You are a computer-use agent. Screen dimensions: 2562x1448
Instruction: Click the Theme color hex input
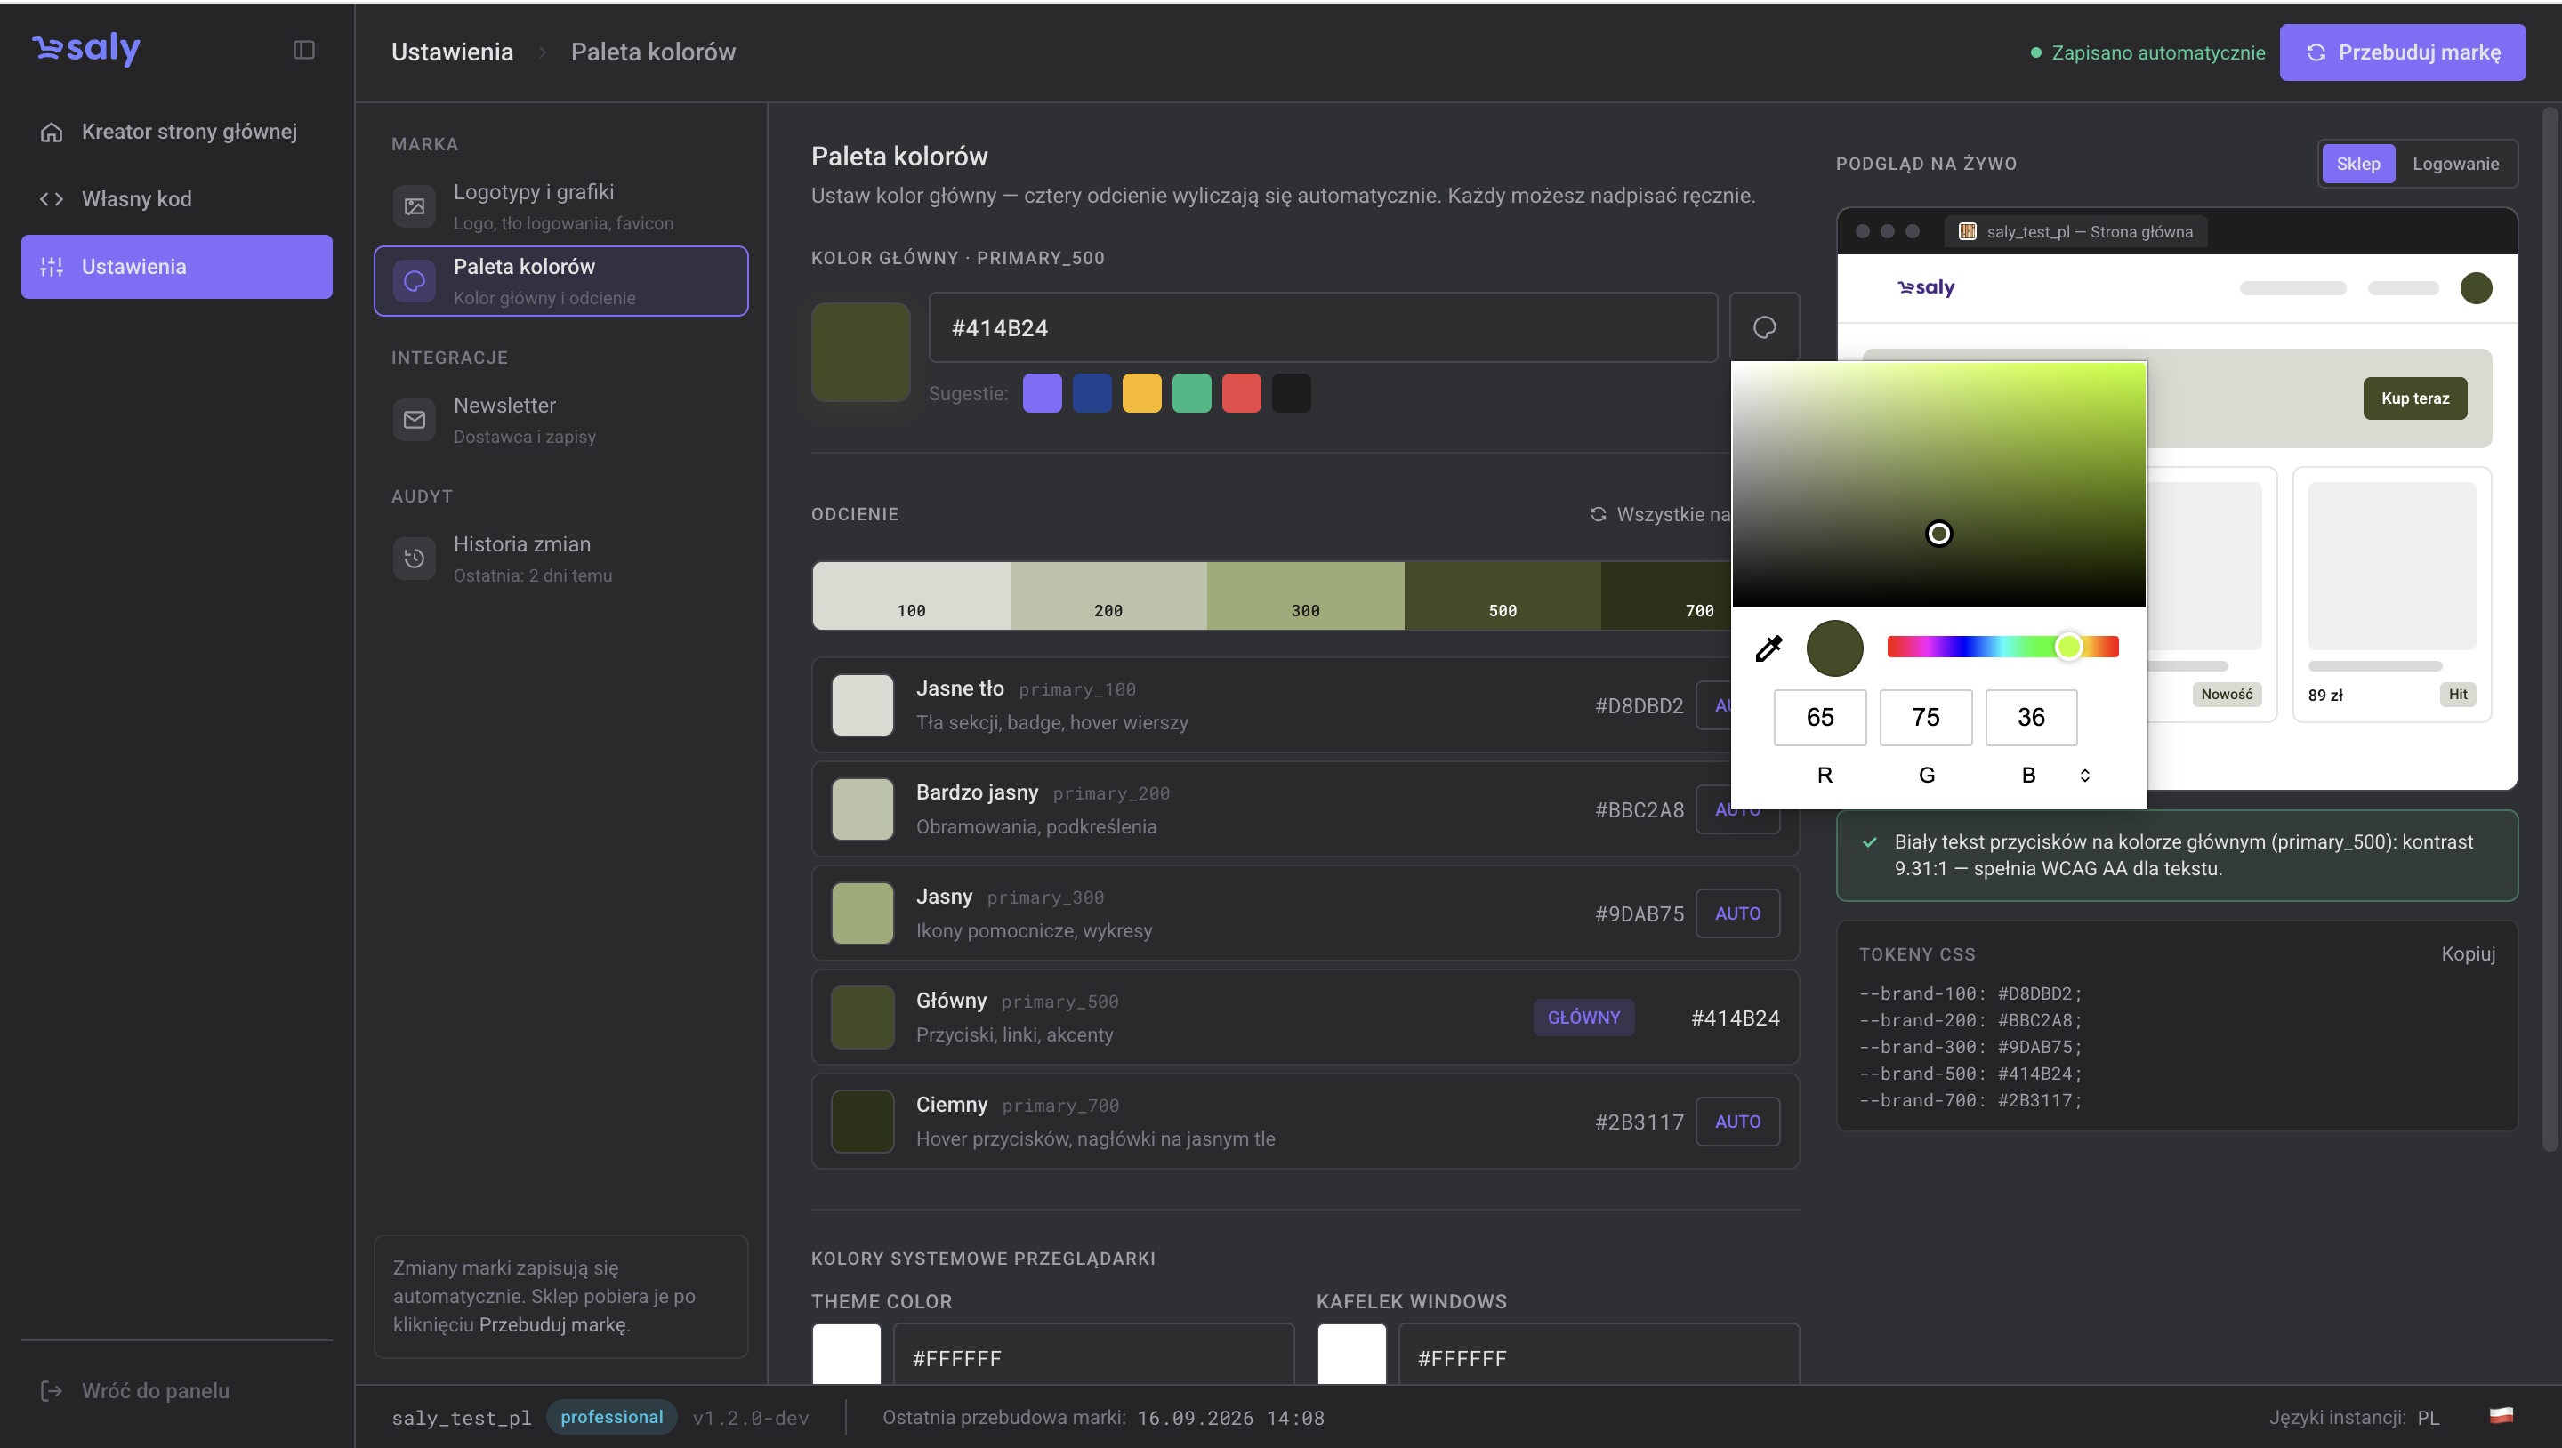coord(1094,1355)
